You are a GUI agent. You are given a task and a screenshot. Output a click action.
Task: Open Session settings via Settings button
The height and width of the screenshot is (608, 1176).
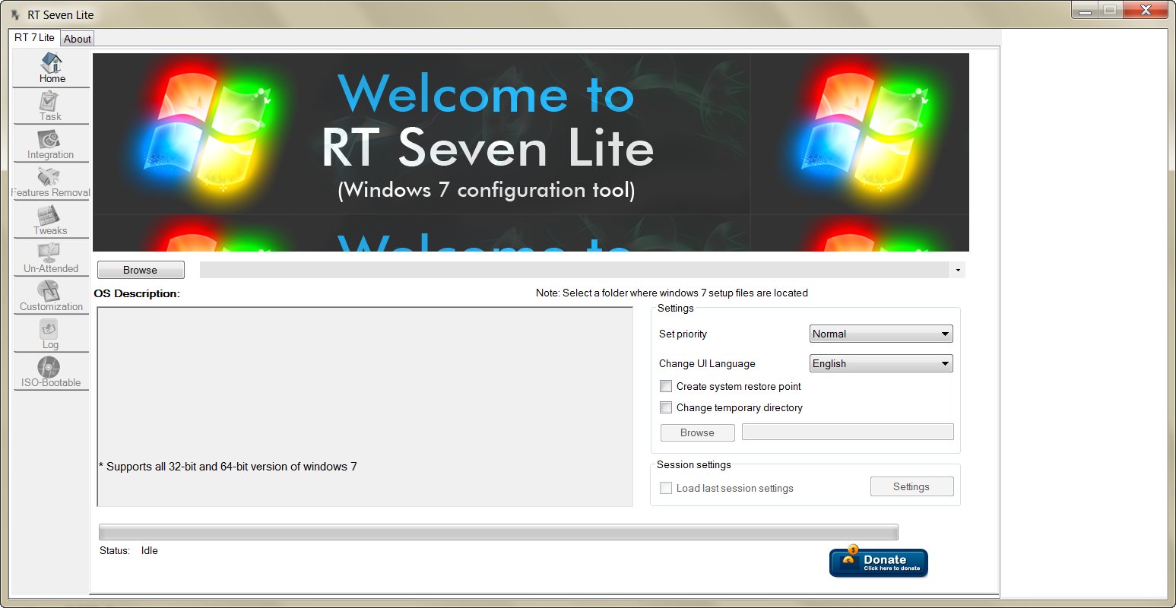(911, 486)
